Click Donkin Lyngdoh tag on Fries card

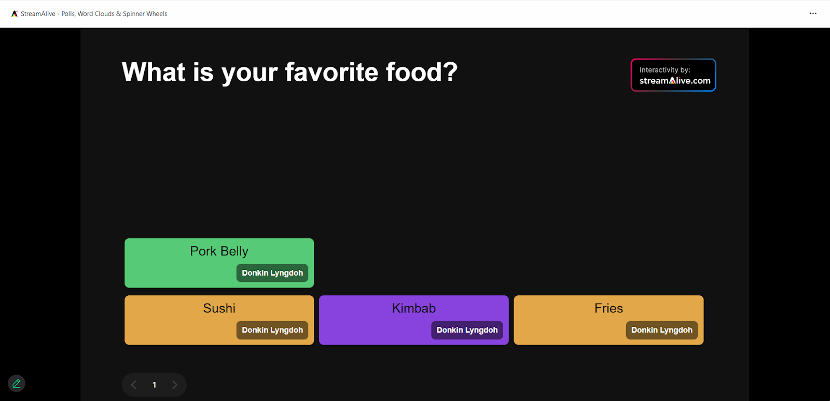[x=662, y=330]
